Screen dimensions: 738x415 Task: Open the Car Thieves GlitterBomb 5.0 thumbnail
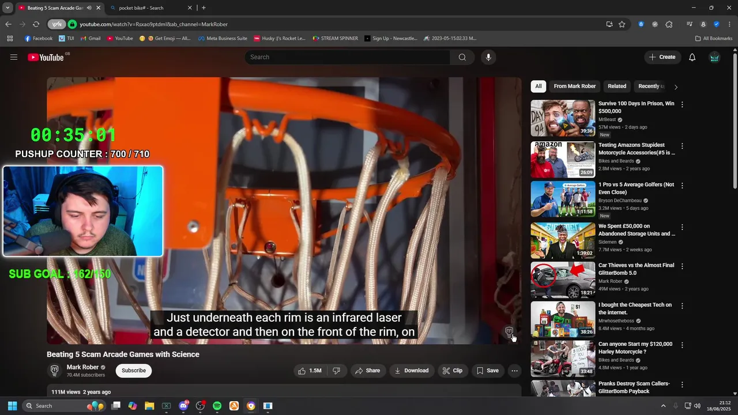pyautogui.click(x=563, y=280)
